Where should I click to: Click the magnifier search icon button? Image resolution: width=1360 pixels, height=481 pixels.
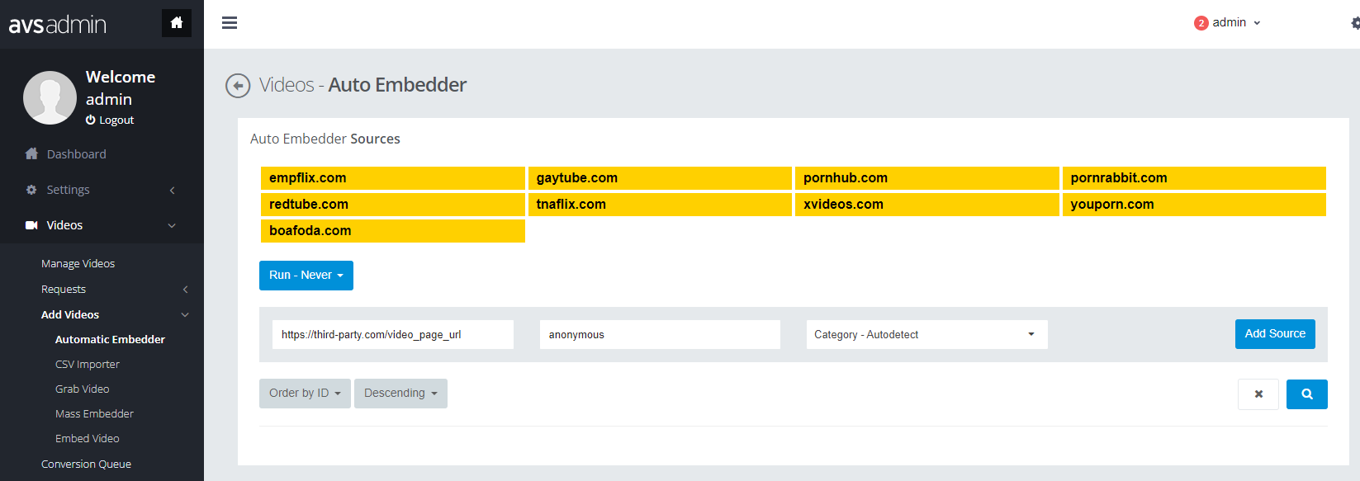tap(1307, 394)
